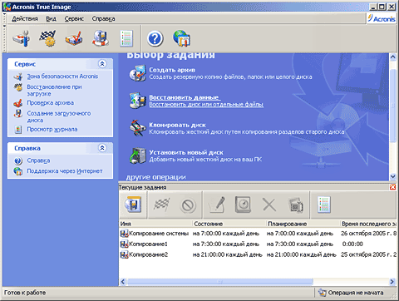
Task: Click the operation status icon in status bar
Action: click(x=322, y=293)
